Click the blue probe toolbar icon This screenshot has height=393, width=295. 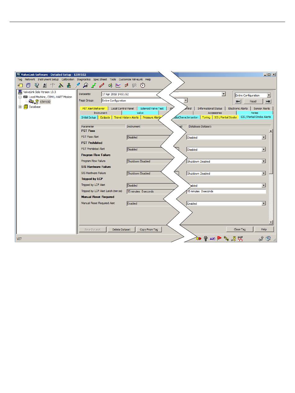[77, 85]
